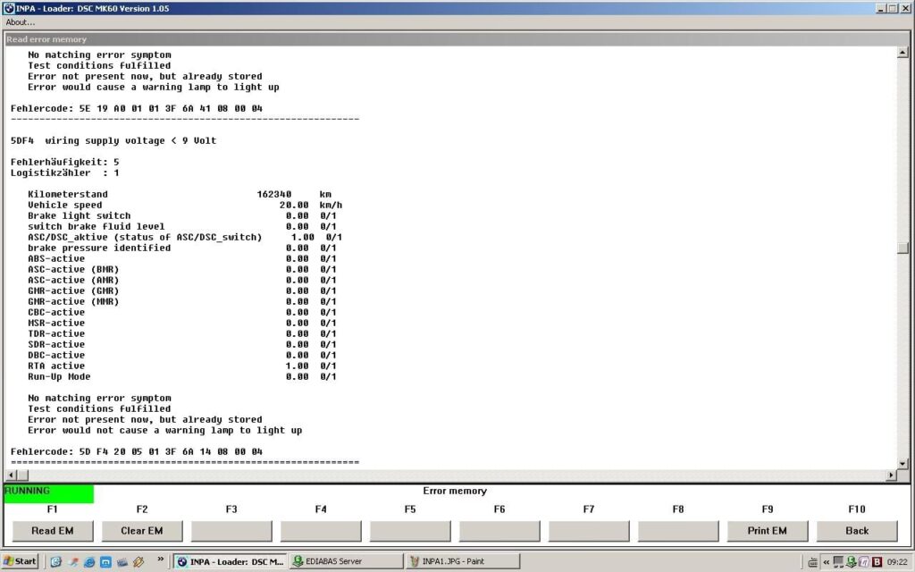Click Print EM to print error memory
The height and width of the screenshot is (572, 915).
[768, 530]
